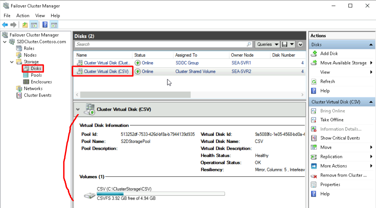This screenshot has width=376, height=208.
Task: Open Properties for Cluster Virtual Disk (CSV)
Action: [x=330, y=185]
